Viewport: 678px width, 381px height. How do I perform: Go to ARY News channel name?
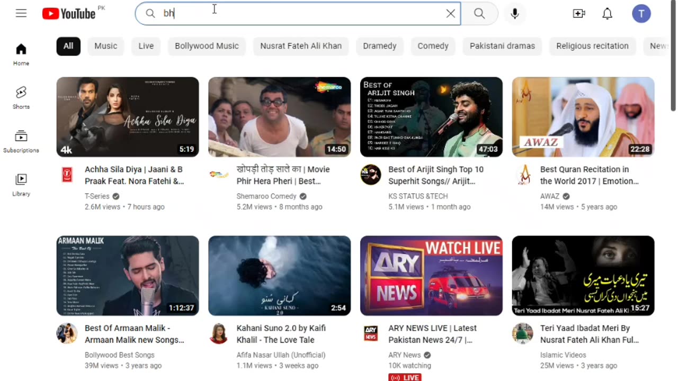pos(405,355)
